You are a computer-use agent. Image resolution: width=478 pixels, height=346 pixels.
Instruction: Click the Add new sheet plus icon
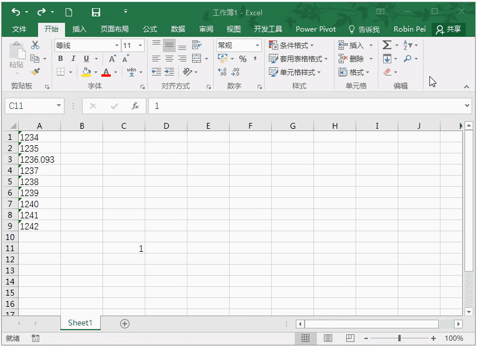point(124,323)
